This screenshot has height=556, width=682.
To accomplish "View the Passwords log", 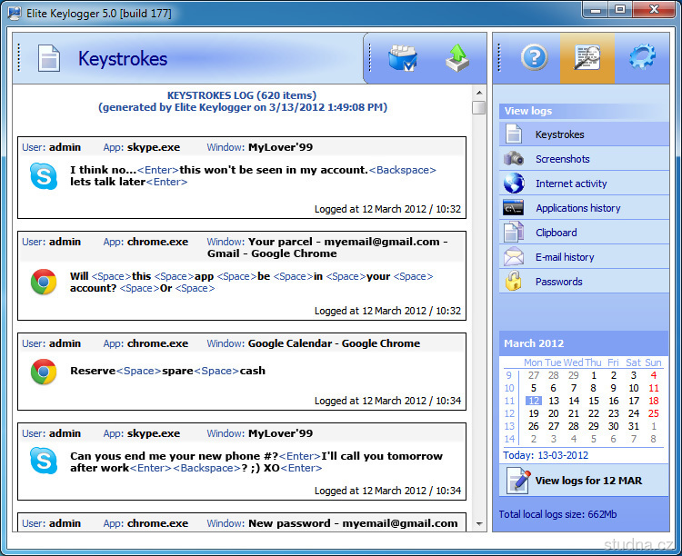I will coord(558,282).
